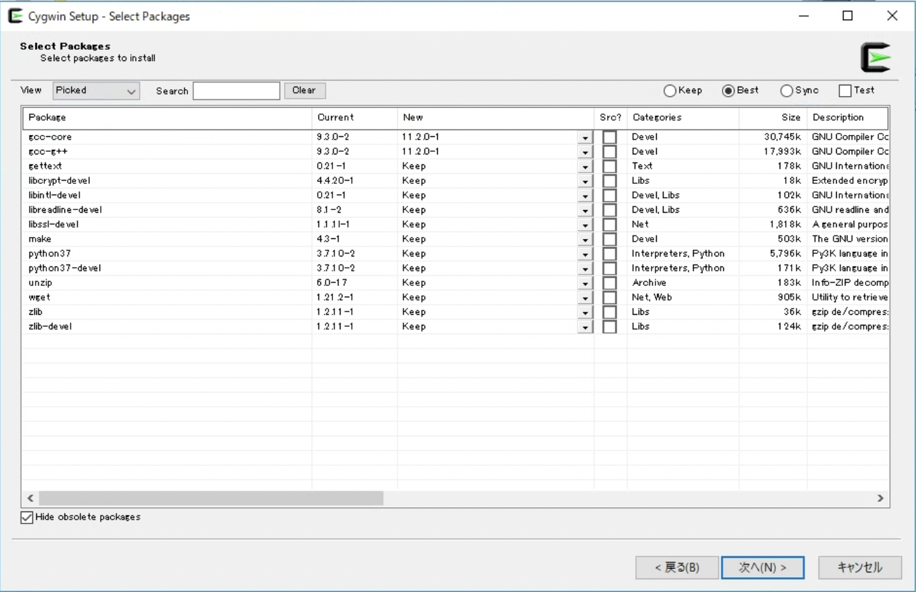Image resolution: width=916 pixels, height=592 pixels.
Task: Select the Keep radio button
Action: click(670, 90)
